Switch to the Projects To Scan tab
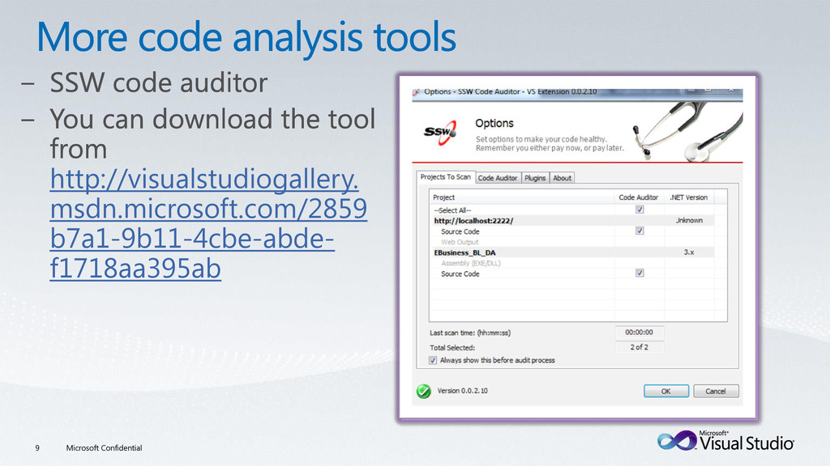This screenshot has height=466, width=830. pos(446,177)
